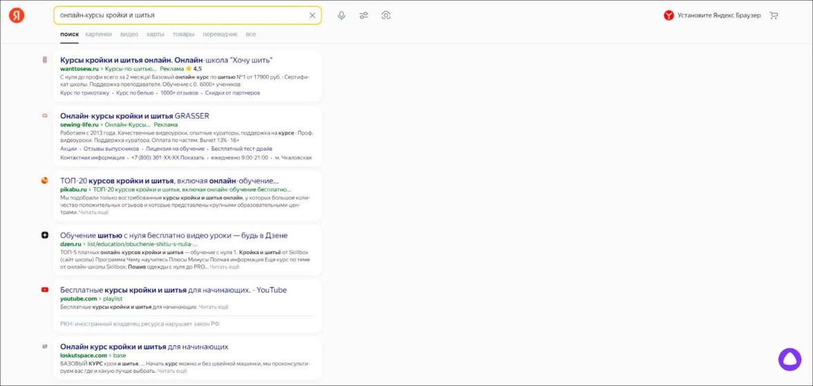Image resolution: width=813 pixels, height=386 pixels.
Task: Follow the dzen.ru domain link
Action: (x=71, y=244)
